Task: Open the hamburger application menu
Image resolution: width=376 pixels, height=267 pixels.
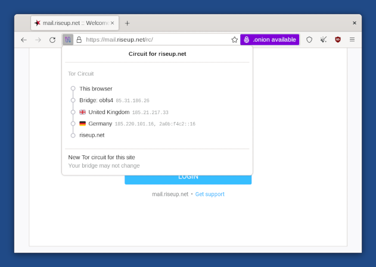Action: 352,40
